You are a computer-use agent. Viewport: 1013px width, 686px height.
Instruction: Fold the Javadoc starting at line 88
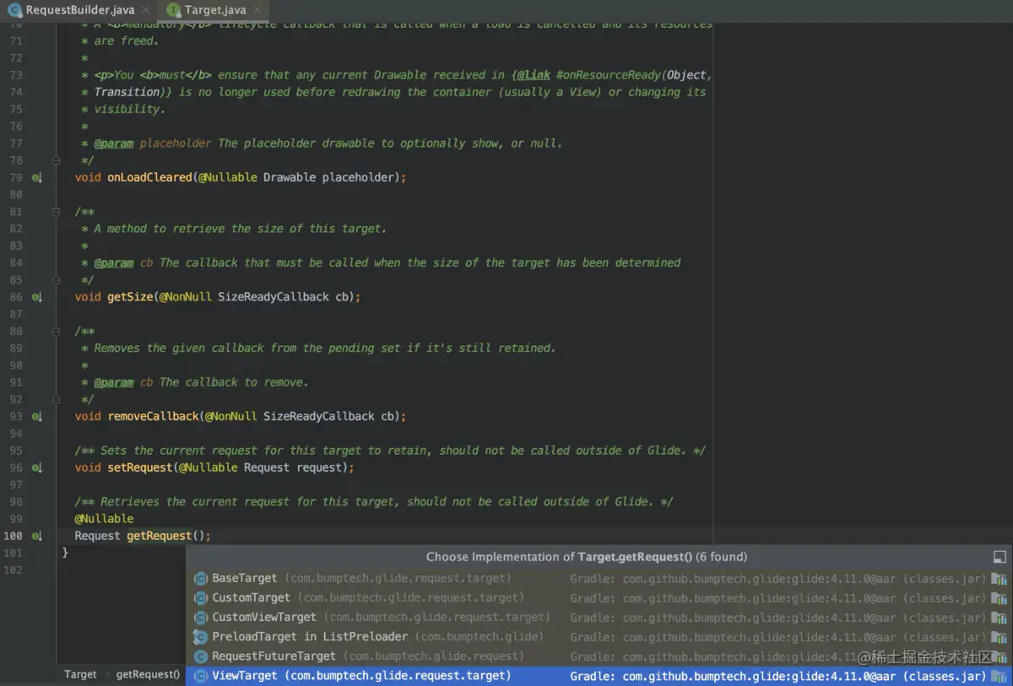tap(57, 331)
